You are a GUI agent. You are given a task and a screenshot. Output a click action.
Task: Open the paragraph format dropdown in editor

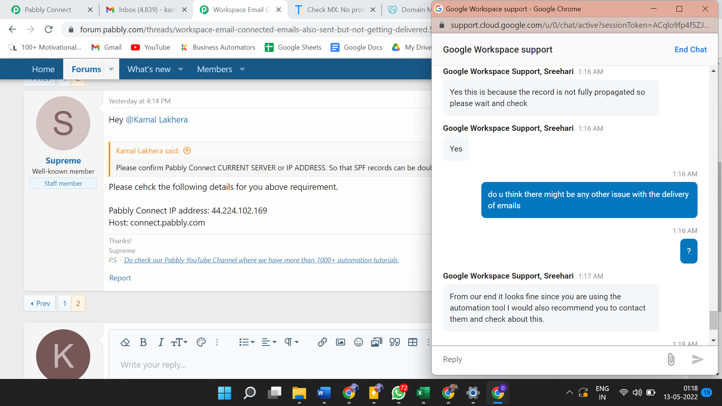(291, 342)
